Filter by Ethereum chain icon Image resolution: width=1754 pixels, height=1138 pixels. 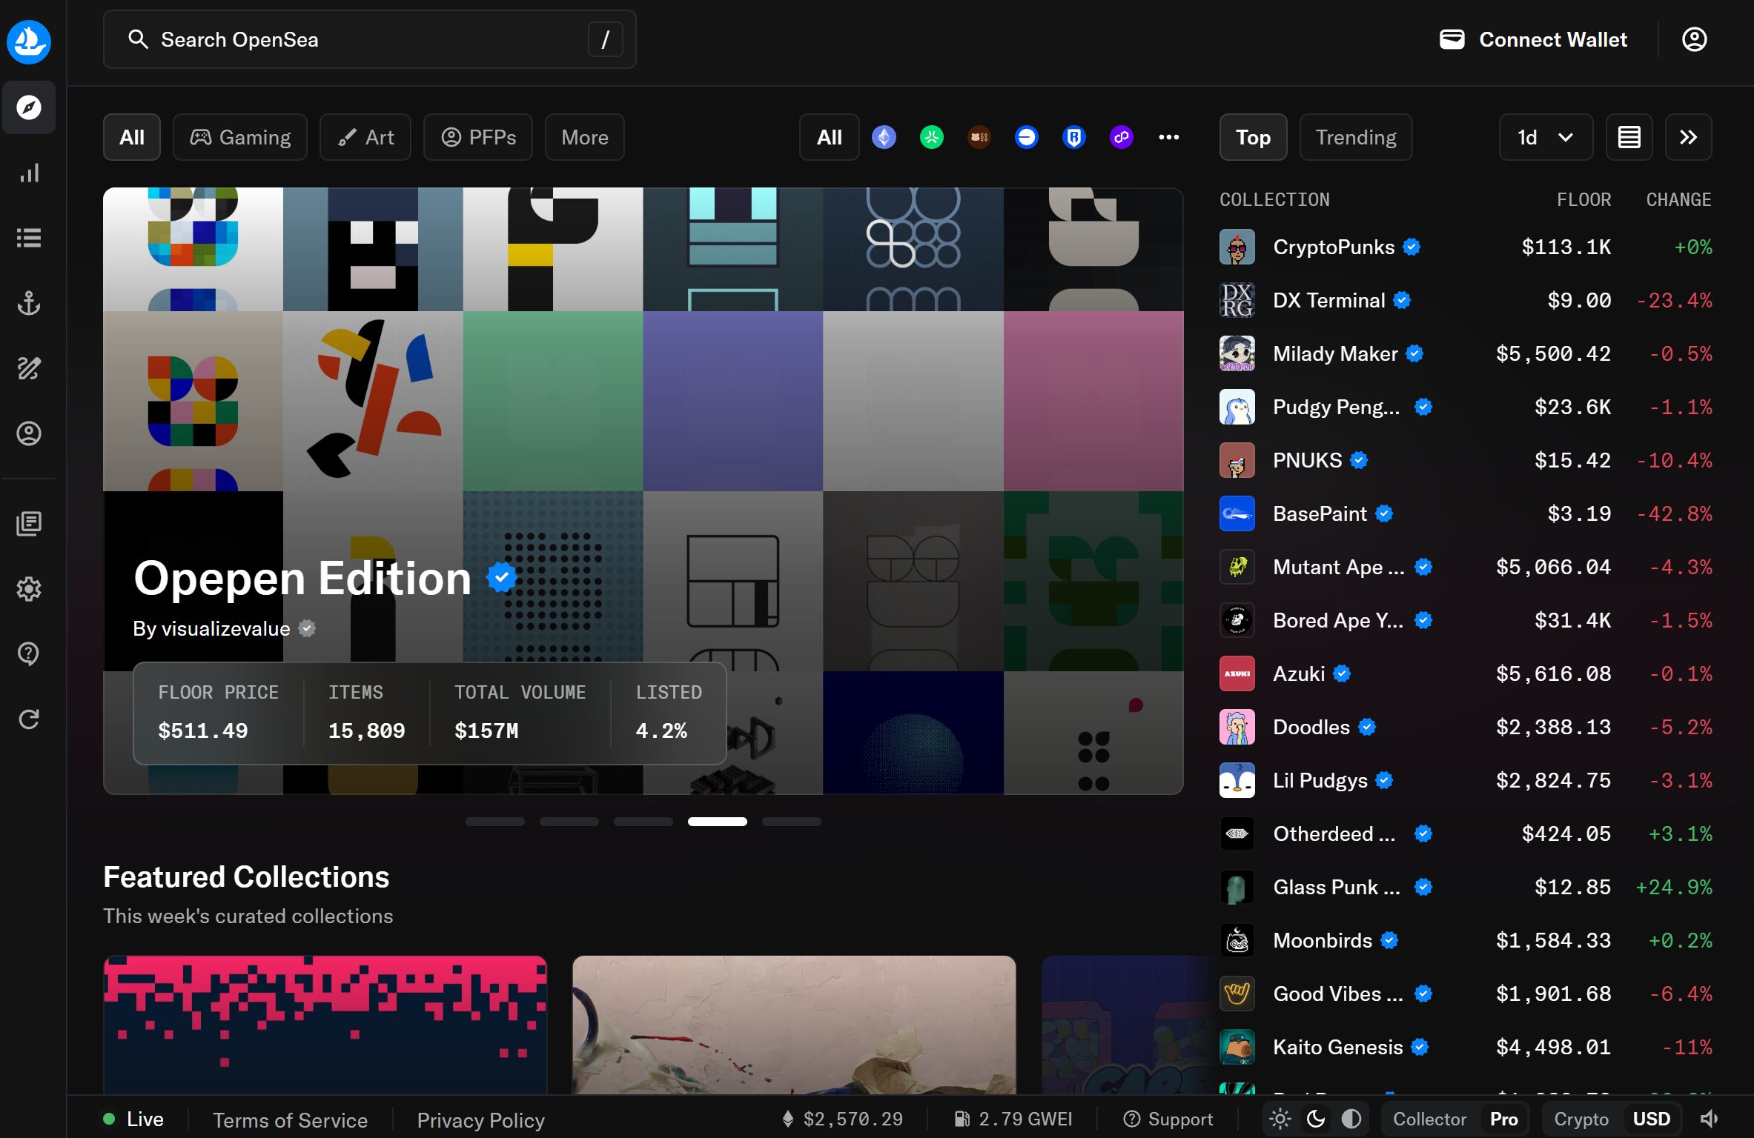tap(884, 137)
